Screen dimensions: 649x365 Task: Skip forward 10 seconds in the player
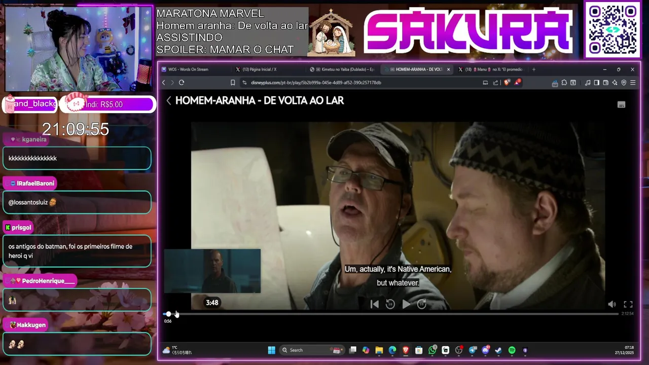tap(422, 304)
